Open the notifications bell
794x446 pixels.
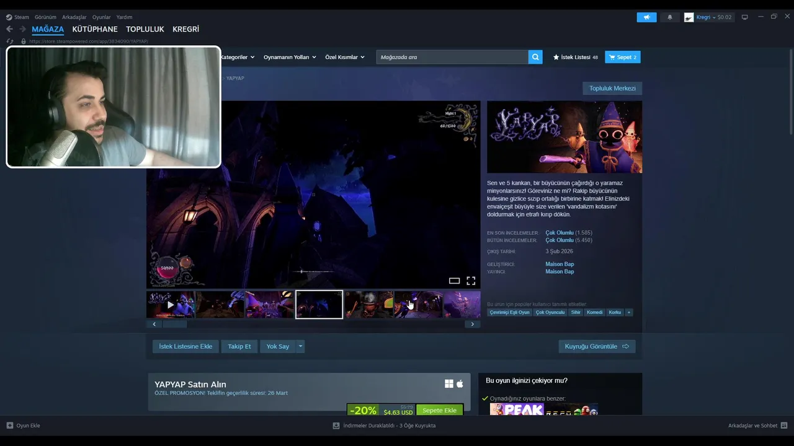point(670,17)
